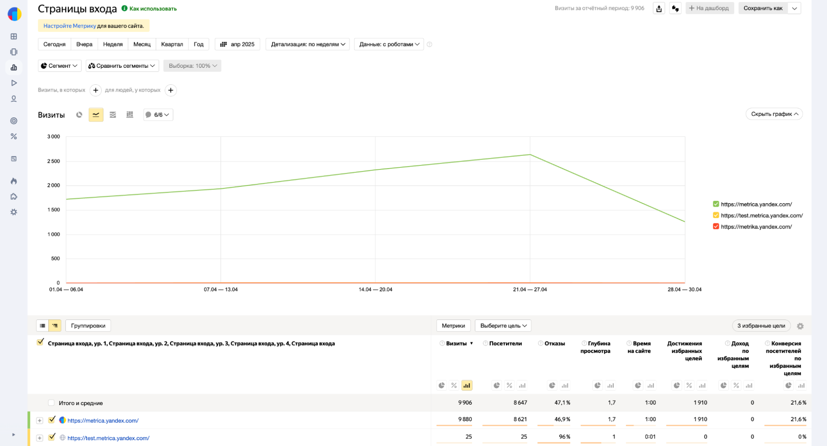The image size is (827, 446).
Task: Expand the test.metrica.yandex.com row
Action: [39, 438]
